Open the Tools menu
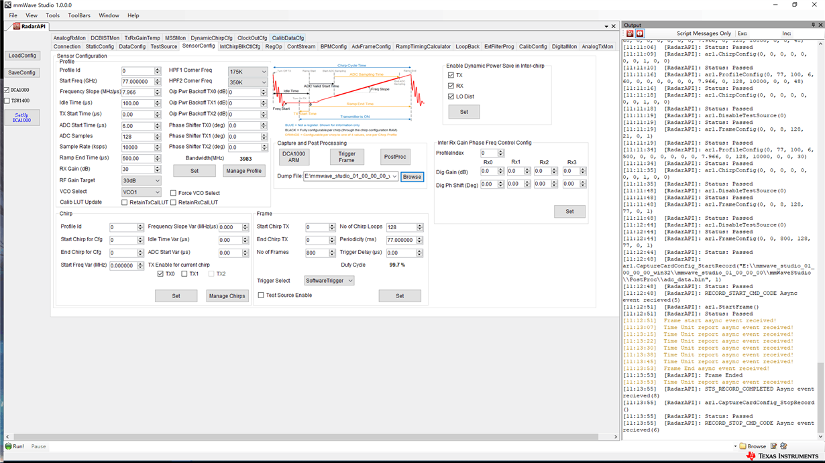 [52, 15]
